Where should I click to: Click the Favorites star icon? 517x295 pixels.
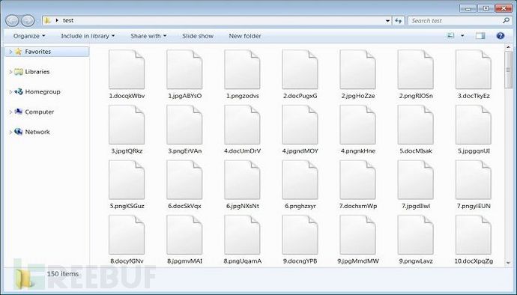[19, 52]
